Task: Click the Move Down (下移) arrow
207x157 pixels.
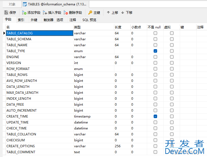Action: click(x=123, y=12)
